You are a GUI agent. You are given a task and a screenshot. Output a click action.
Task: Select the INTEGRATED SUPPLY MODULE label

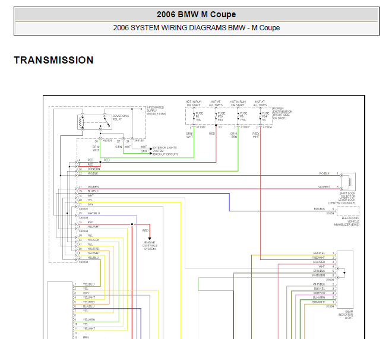[x=156, y=110]
